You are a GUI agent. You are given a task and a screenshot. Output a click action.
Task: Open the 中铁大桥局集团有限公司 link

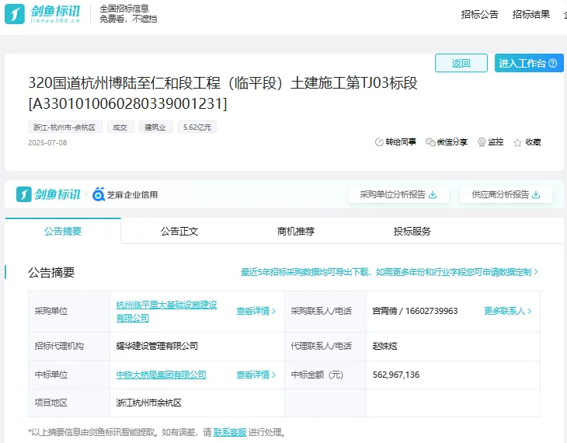pyautogui.click(x=161, y=375)
